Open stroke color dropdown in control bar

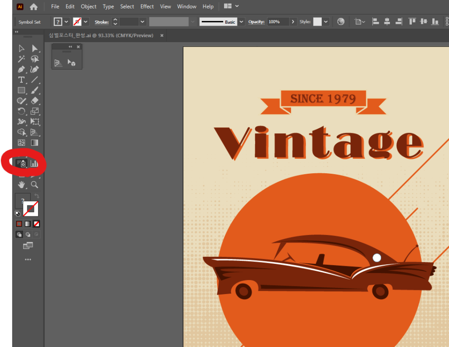click(x=86, y=22)
